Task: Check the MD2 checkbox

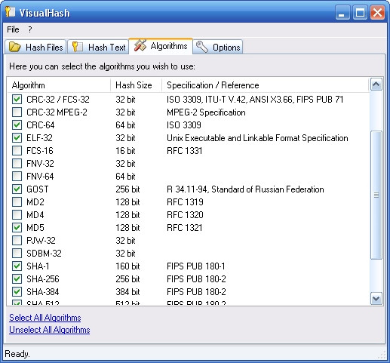Action: coord(17,202)
